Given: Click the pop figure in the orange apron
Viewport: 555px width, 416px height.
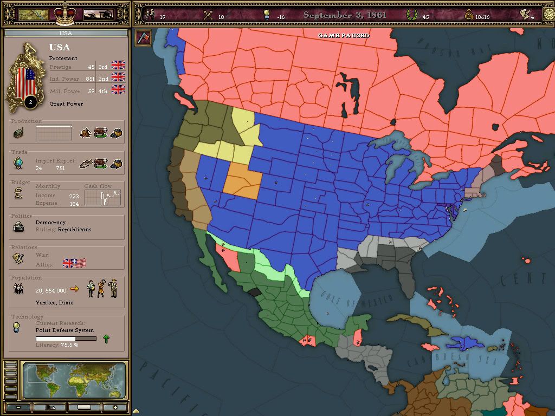Looking at the screenshot, I should pyautogui.click(x=102, y=288).
